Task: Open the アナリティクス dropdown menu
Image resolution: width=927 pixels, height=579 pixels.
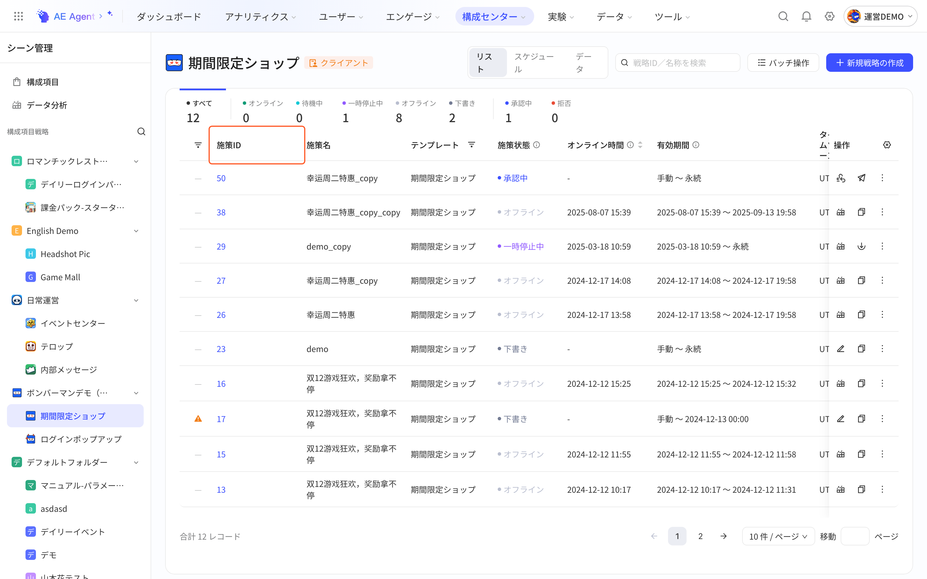Action: 260,17
